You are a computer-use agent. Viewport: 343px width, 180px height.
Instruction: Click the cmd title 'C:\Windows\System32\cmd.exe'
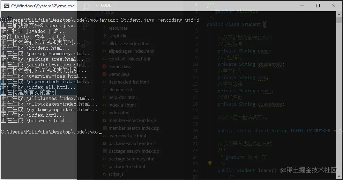click(x=43, y=6)
